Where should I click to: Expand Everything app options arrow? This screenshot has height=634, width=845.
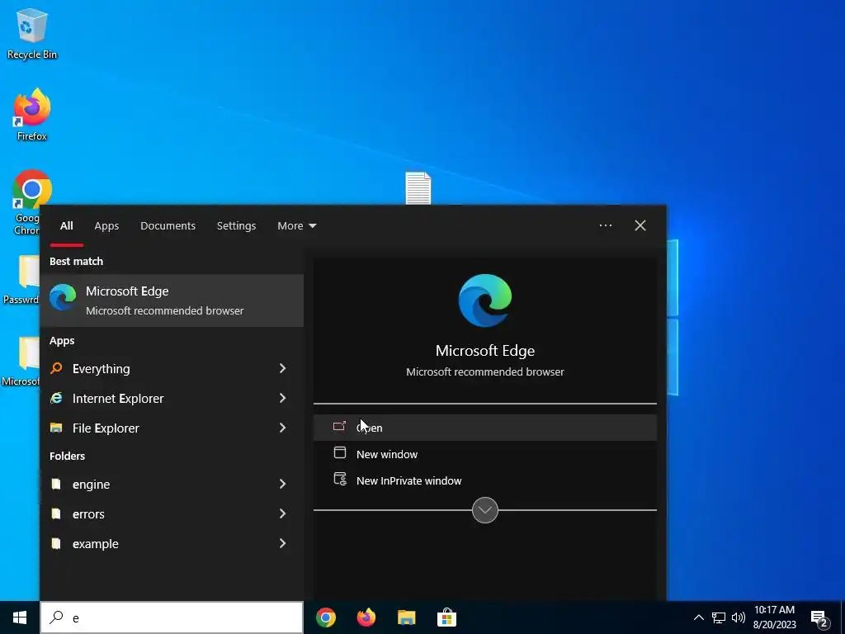tap(282, 368)
